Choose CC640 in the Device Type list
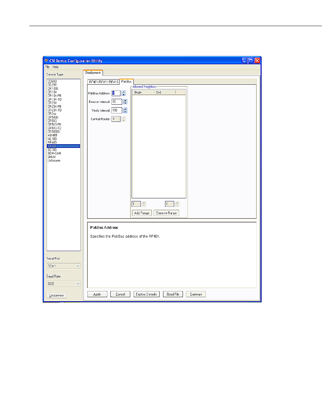 (52, 81)
